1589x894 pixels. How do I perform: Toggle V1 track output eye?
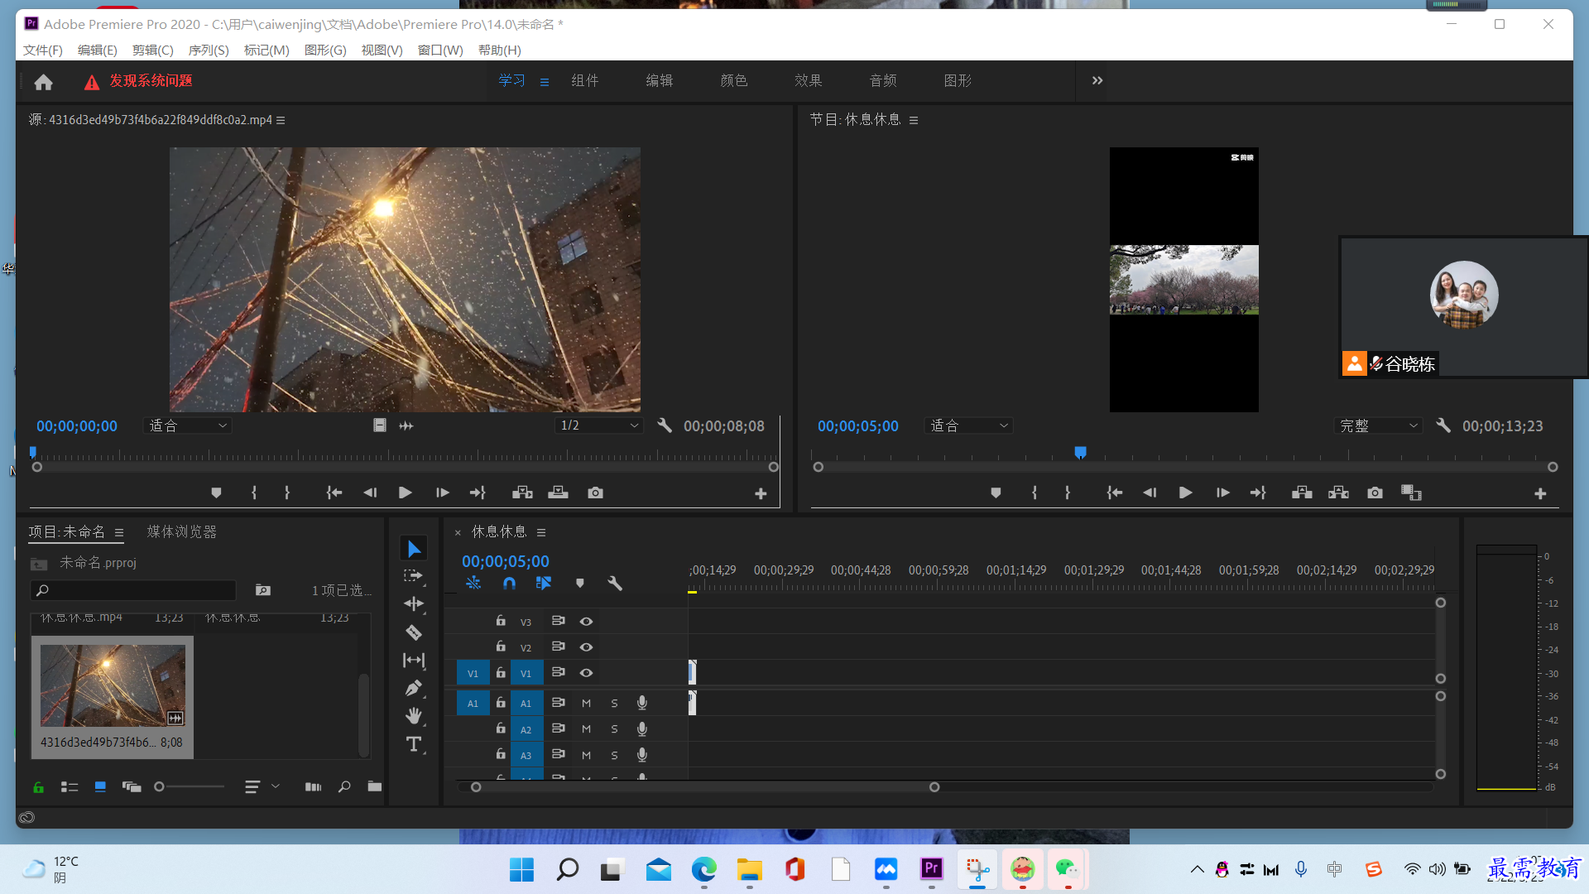[586, 672]
